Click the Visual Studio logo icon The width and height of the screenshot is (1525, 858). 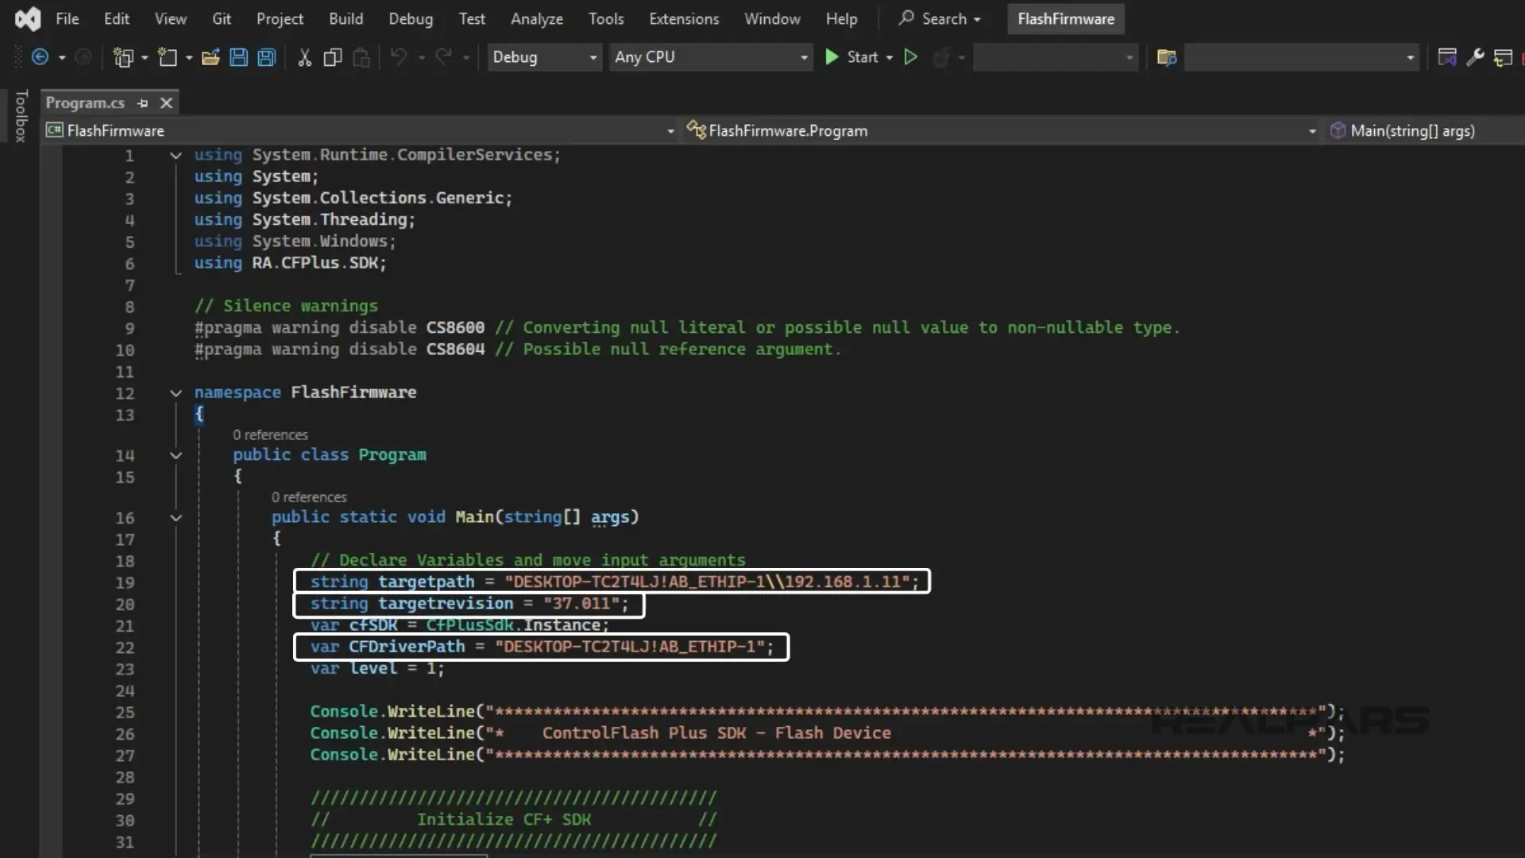pos(28,18)
